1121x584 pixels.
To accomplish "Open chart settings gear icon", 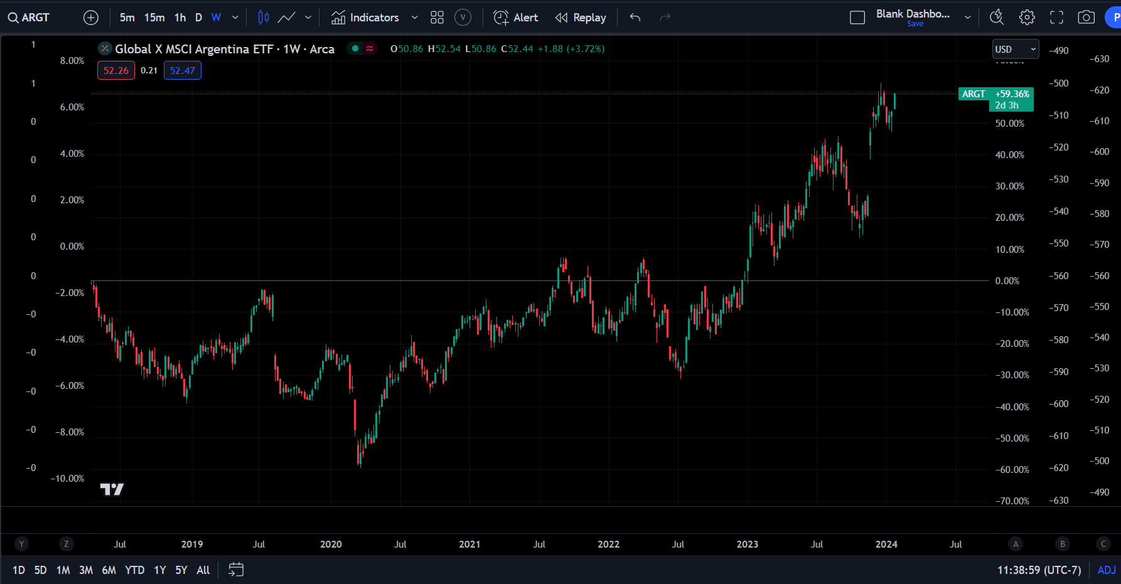I will (1027, 18).
